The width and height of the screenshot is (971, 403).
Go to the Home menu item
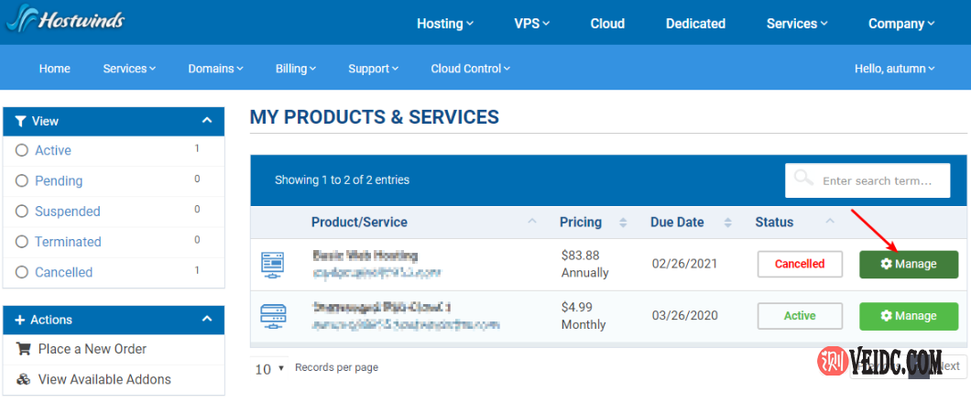(55, 69)
